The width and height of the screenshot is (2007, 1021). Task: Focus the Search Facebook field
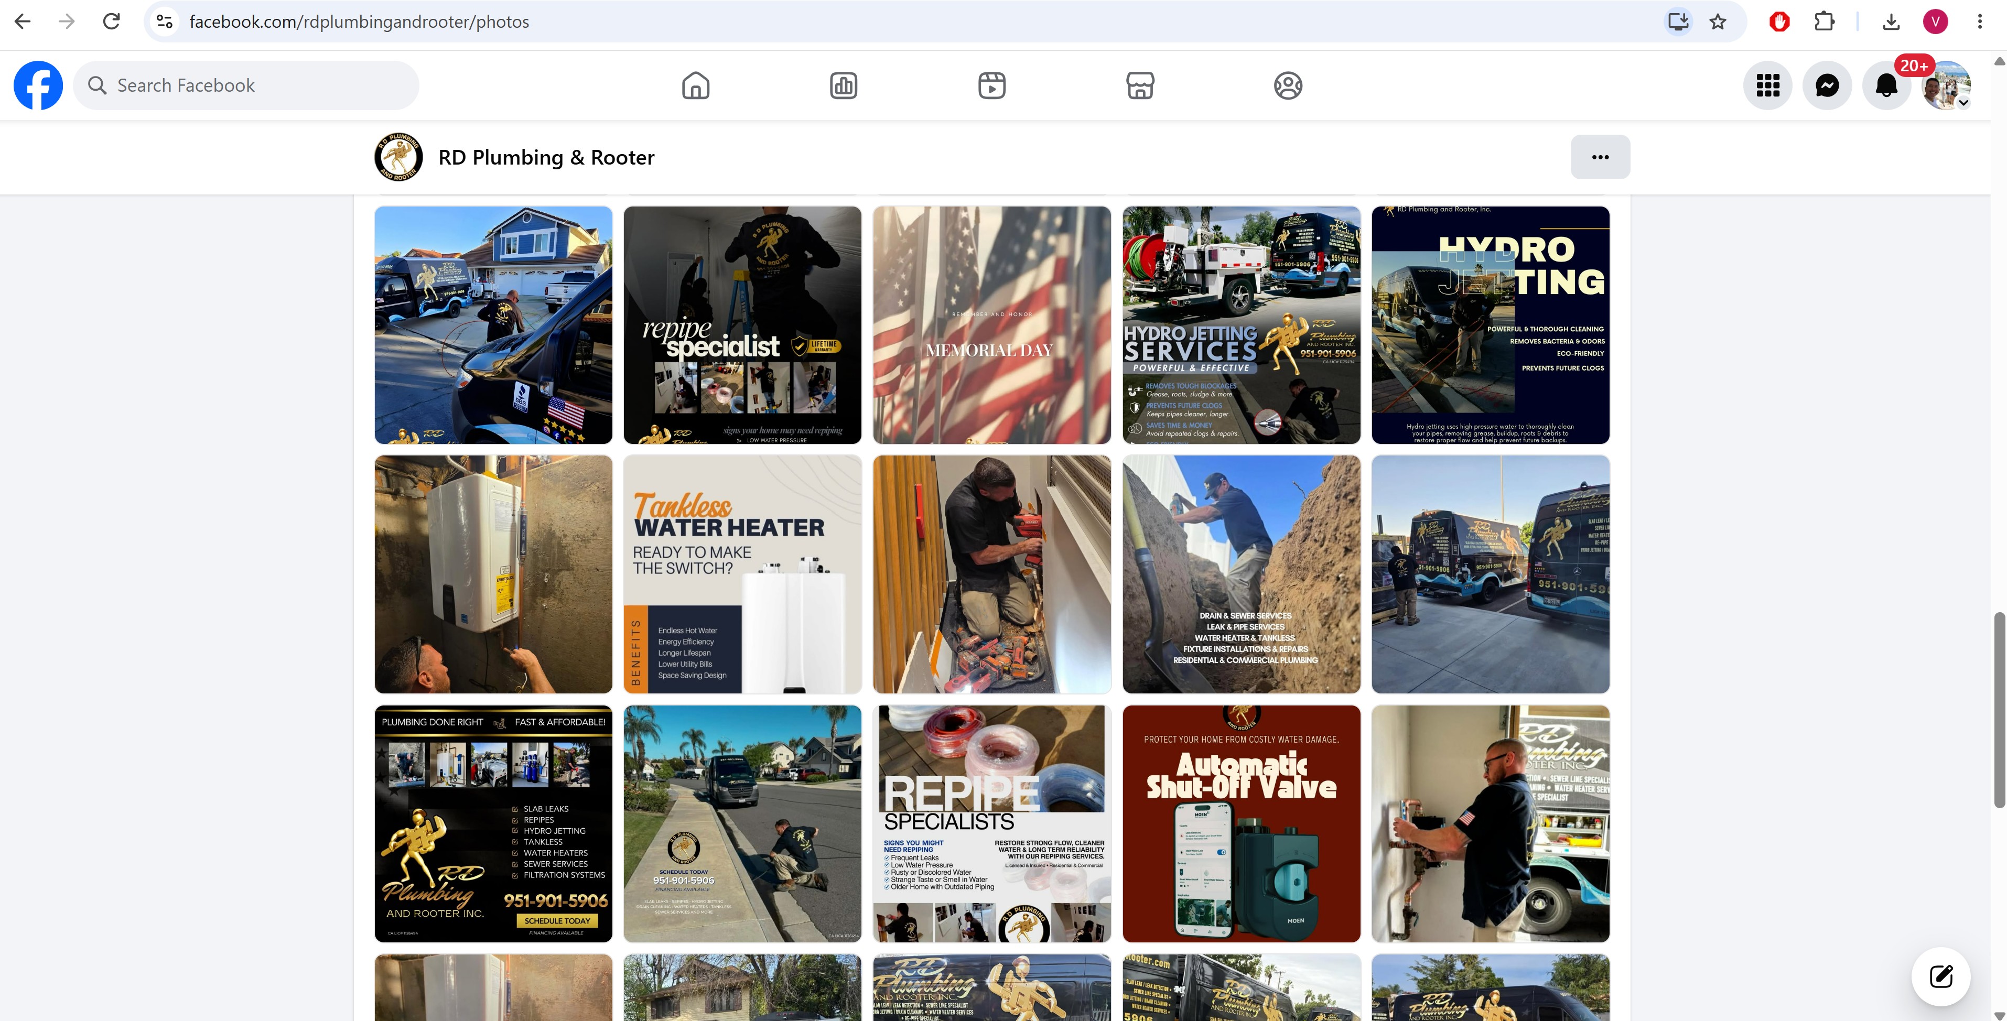click(246, 85)
